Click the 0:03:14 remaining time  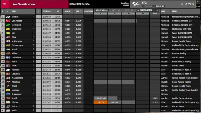click(x=190, y=4)
